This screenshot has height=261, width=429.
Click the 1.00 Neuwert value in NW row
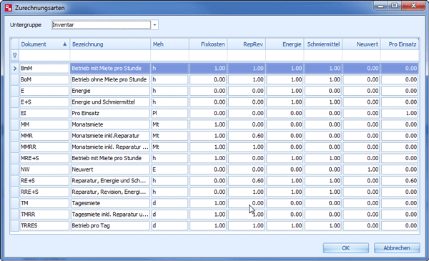click(x=361, y=169)
